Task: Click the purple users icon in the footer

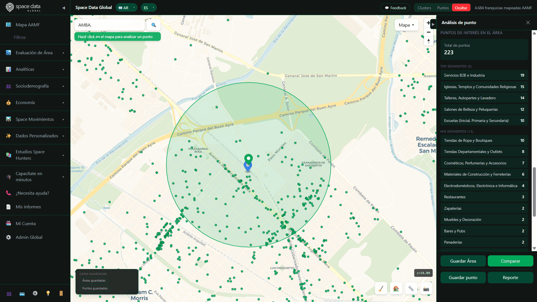Action: pyautogui.click(x=9, y=293)
